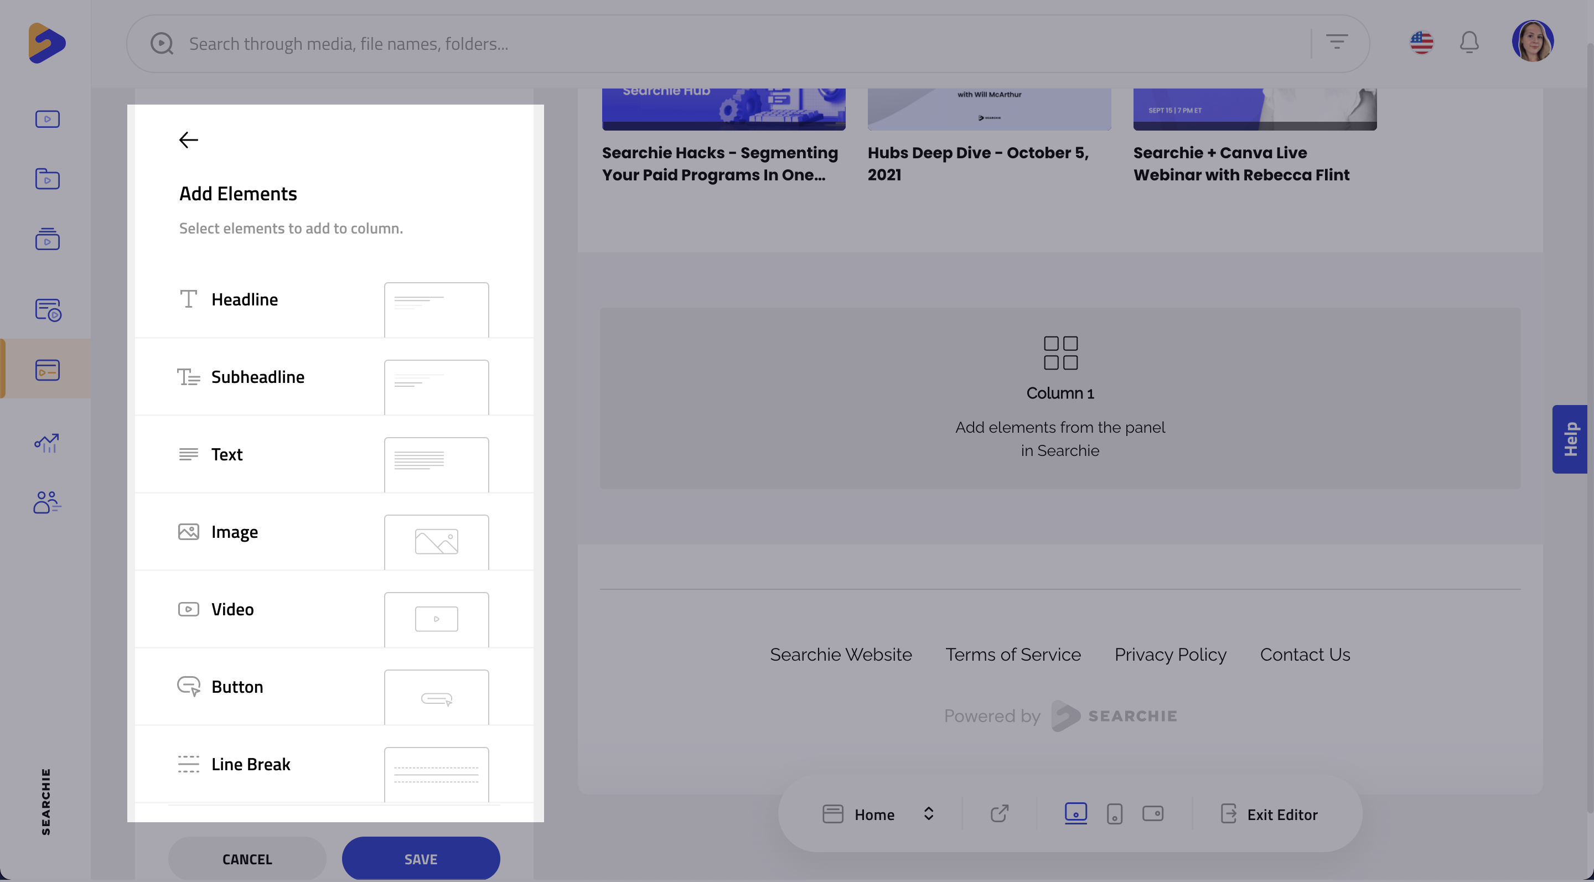Switch to landscape device preview
Viewport: 1594px width, 882px height.
[x=1153, y=814]
